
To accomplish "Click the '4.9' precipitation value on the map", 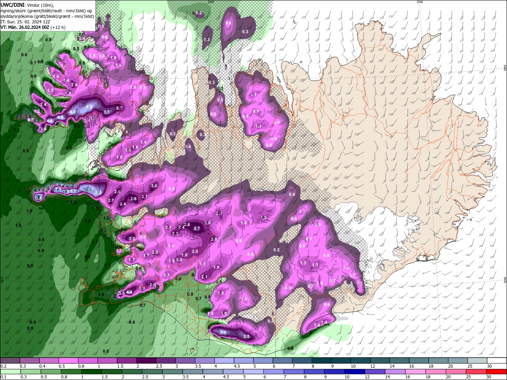I will (89, 107).
